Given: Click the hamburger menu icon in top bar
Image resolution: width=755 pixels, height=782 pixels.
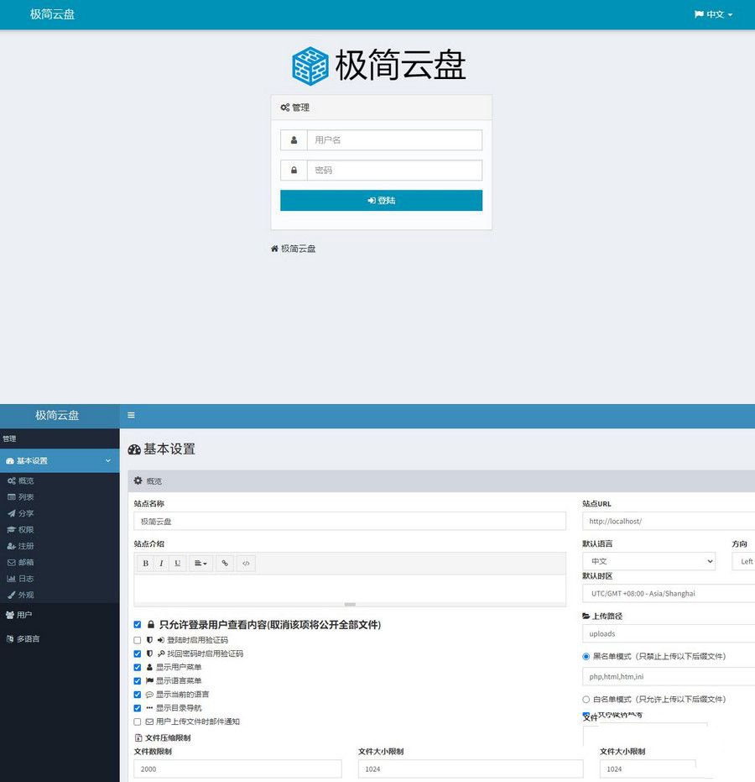Looking at the screenshot, I should pos(131,415).
